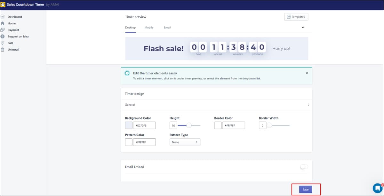Click the Suggest an Idea icon
Image resolution: width=384 pixels, height=196 pixels.
click(2, 37)
